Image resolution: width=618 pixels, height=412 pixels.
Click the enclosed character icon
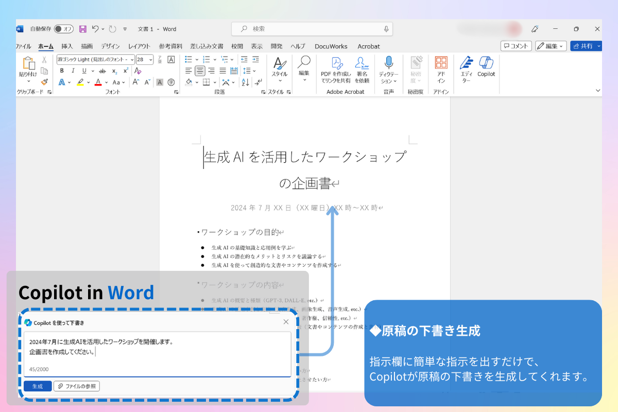pyautogui.click(x=171, y=82)
